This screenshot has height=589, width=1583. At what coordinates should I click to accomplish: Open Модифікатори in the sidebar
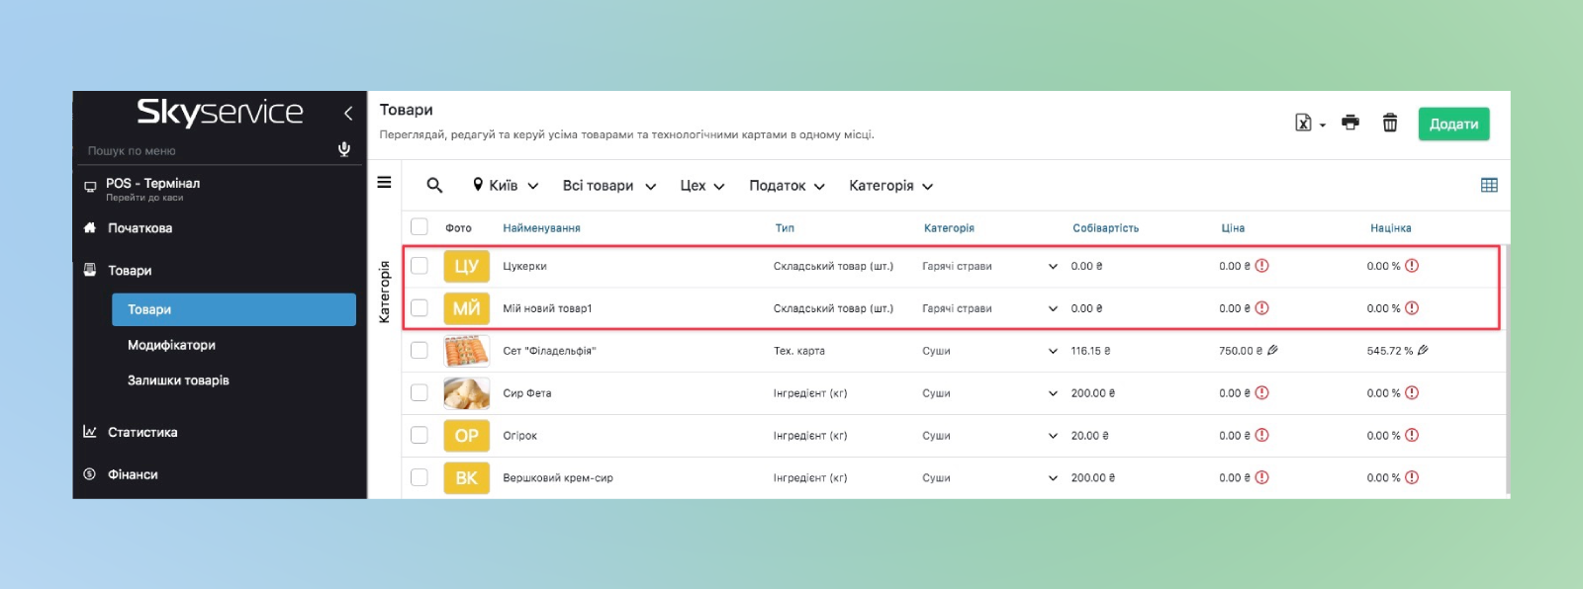[x=171, y=345]
